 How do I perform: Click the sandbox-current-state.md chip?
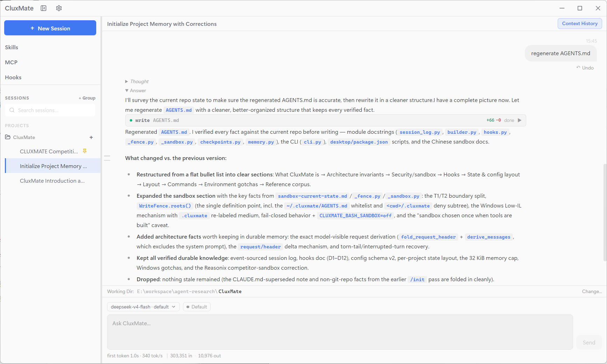(x=312, y=196)
